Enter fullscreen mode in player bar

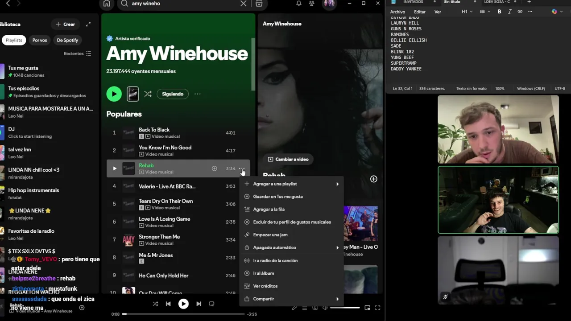coord(377,308)
